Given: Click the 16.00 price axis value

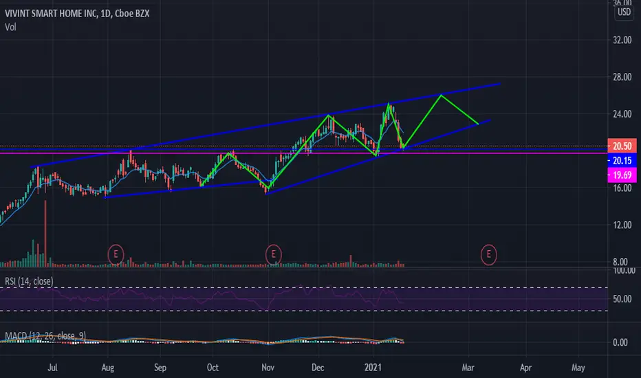Looking at the screenshot, I should pyautogui.click(x=622, y=188).
